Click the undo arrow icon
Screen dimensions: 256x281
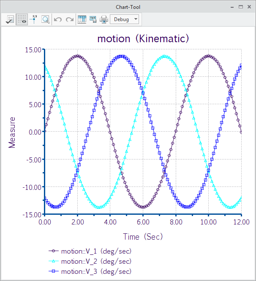(x=58, y=19)
